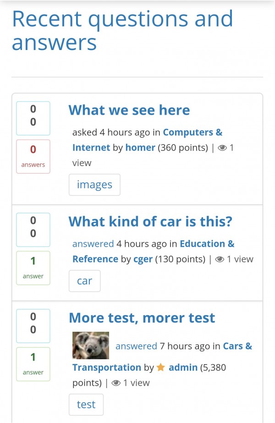The height and width of the screenshot is (423, 275).
Task: Select the "car" tag
Action: [x=84, y=281]
